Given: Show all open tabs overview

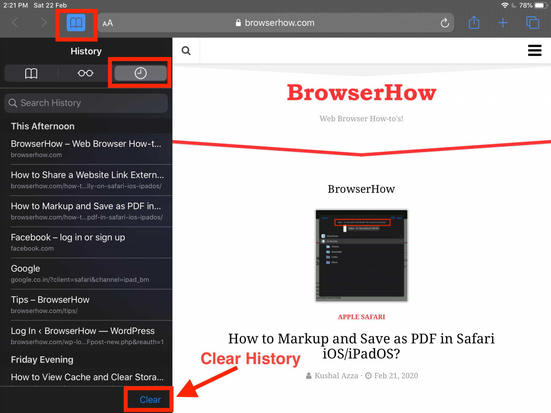Looking at the screenshot, I should click(x=533, y=23).
